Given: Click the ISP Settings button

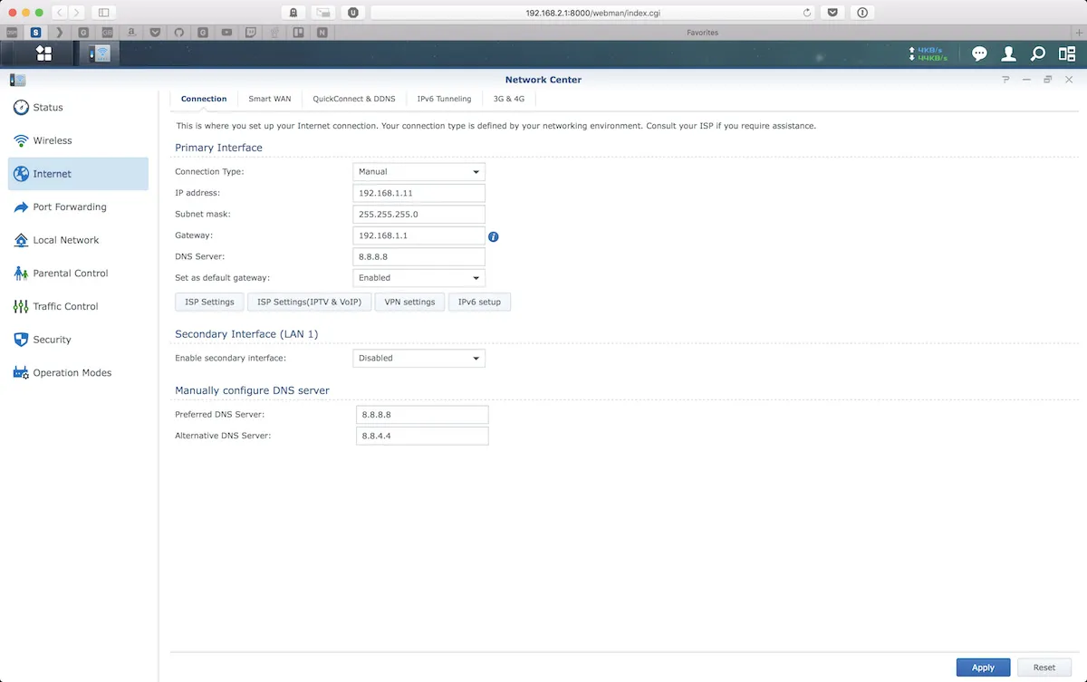Looking at the screenshot, I should pyautogui.click(x=209, y=302).
